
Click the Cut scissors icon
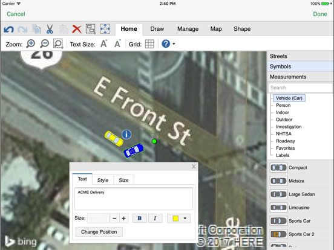(50, 29)
